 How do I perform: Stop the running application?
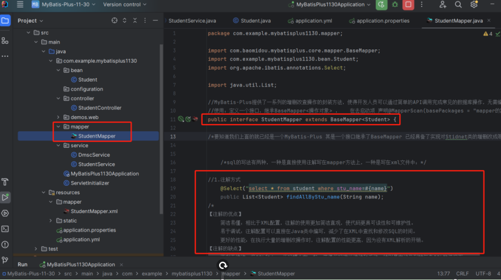pos(408,5)
